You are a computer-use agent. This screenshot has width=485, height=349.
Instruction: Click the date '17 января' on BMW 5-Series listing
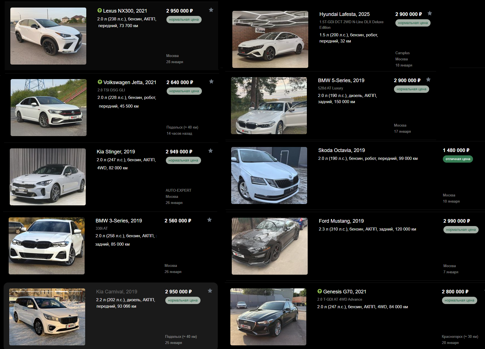(402, 132)
